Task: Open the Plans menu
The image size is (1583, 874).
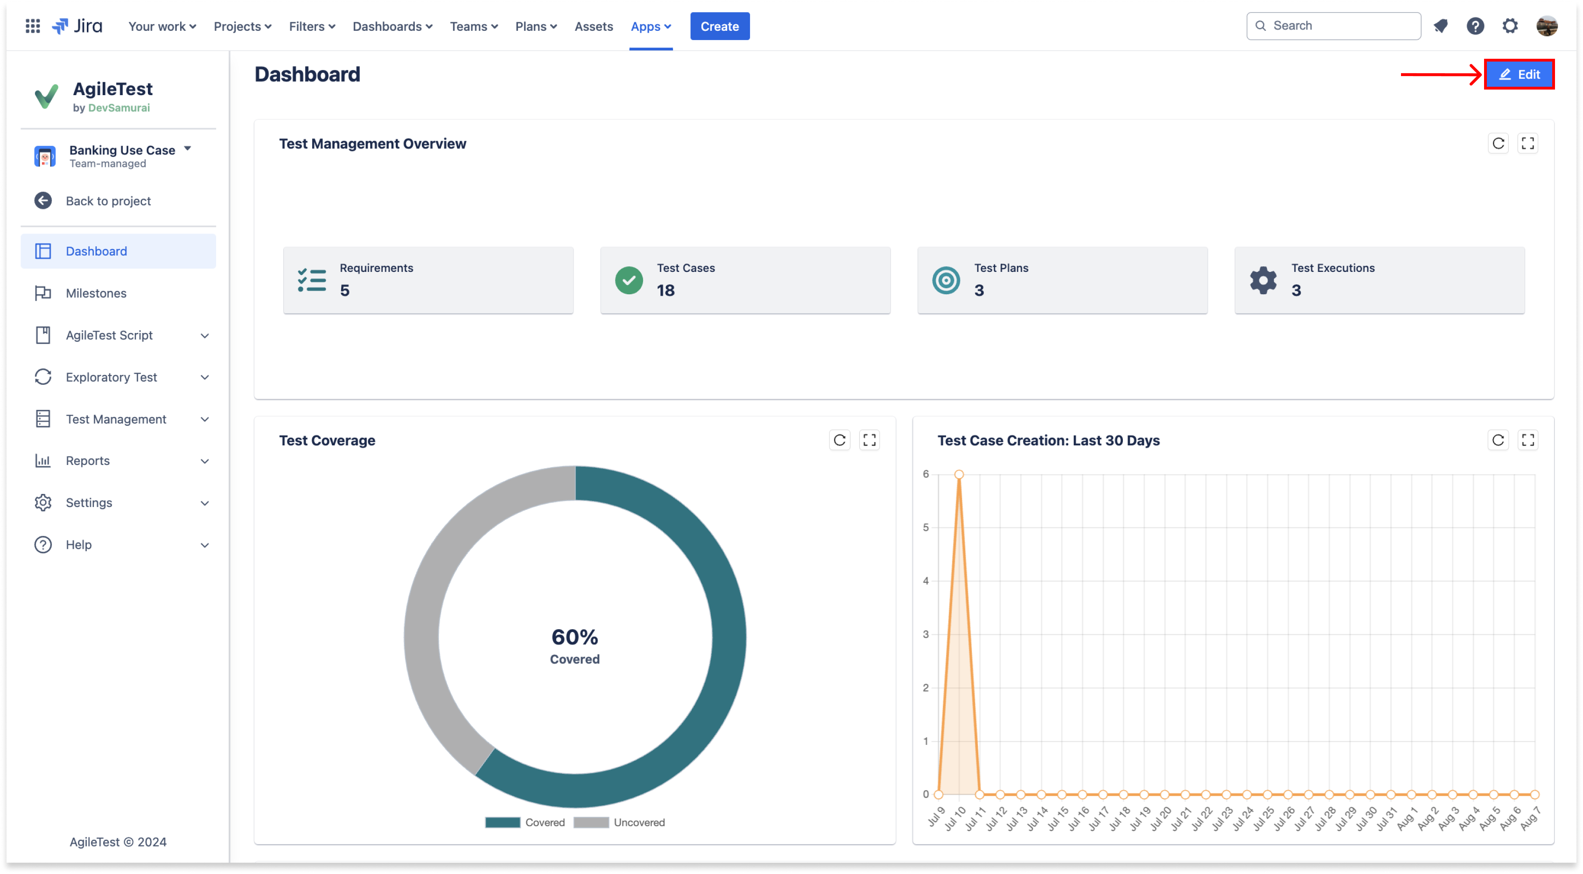Action: pyautogui.click(x=536, y=26)
